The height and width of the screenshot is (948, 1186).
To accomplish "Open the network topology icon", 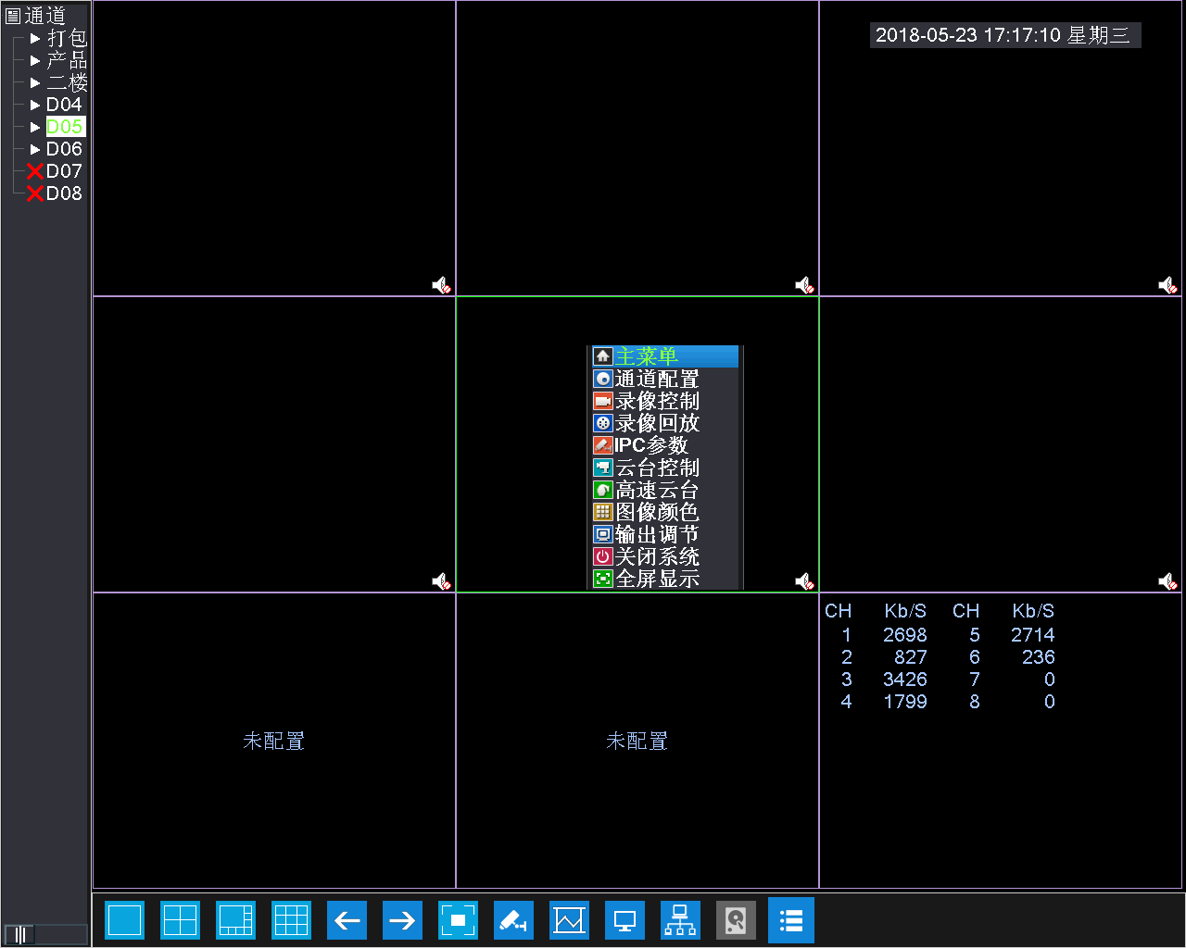I will (x=680, y=920).
